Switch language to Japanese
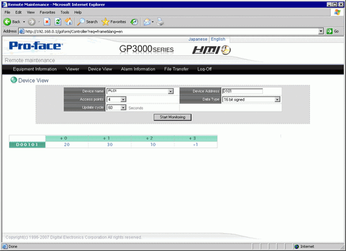The width and height of the screenshot is (346, 251). coord(198,39)
